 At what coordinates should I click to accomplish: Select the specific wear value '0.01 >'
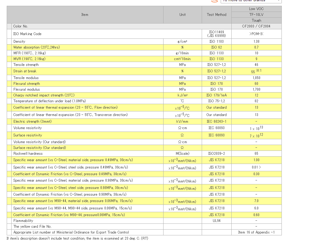[256, 167]
